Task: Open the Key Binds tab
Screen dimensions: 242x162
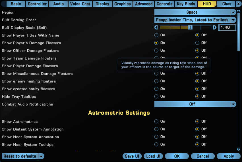Action: [186, 4]
